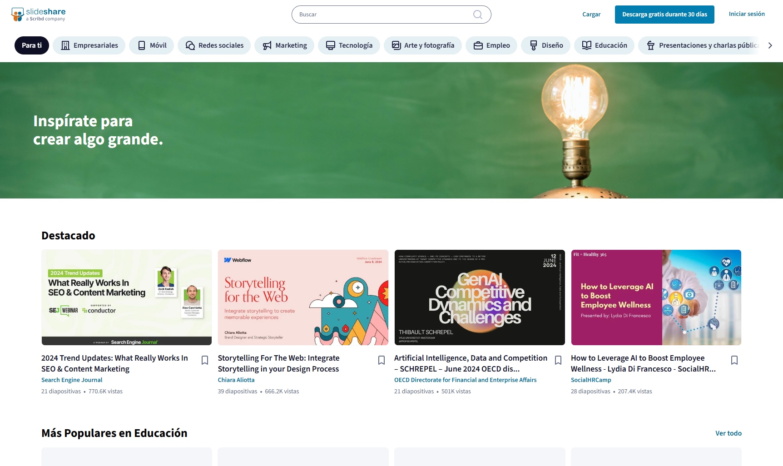Visit the SocialHRCamp author page
783x466 pixels.
coord(591,380)
